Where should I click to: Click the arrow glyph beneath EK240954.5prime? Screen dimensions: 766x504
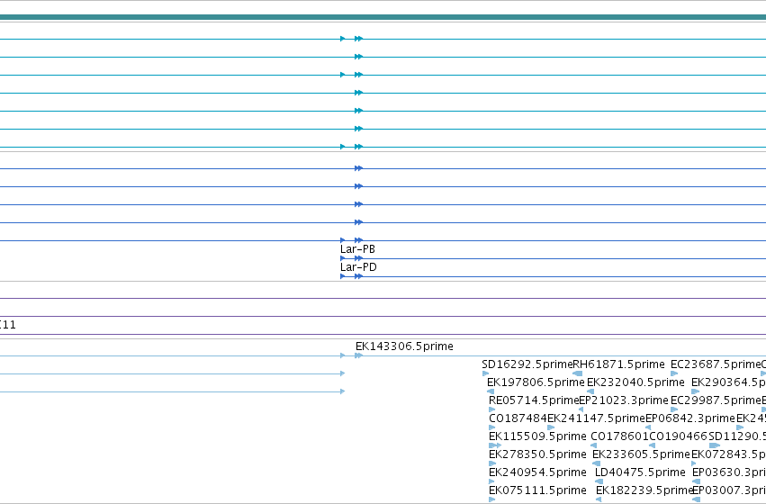pyautogui.click(x=491, y=481)
